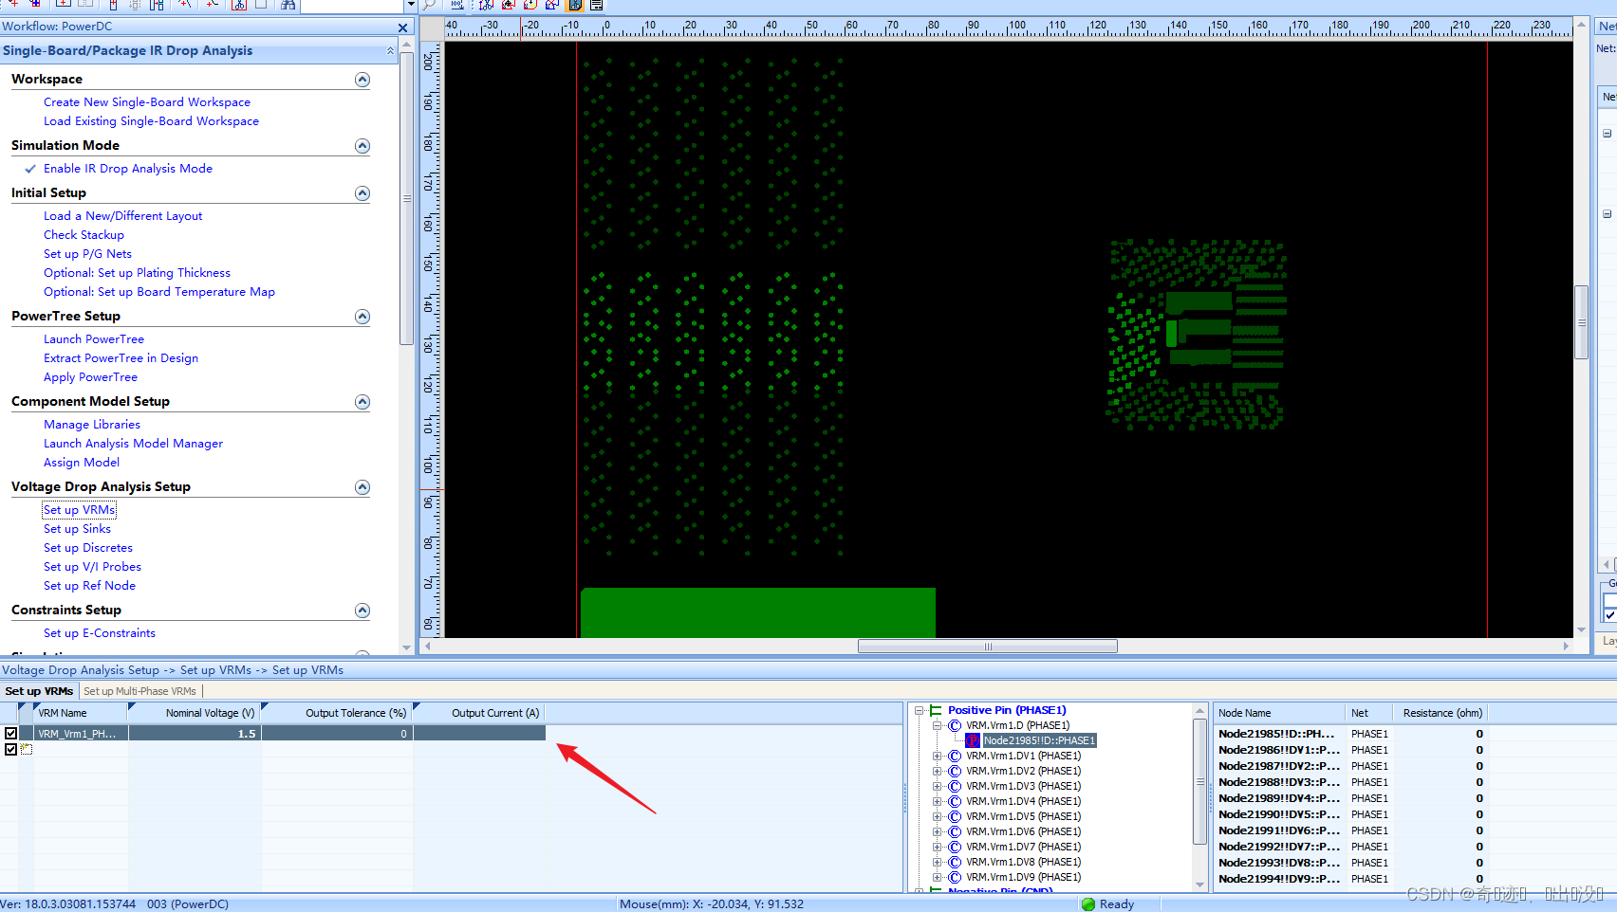Click the pin tree vertical scrollbar thumb

pyautogui.click(x=1199, y=781)
